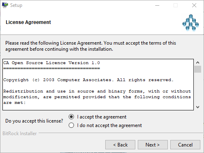The height and width of the screenshot is (153, 204).
Task: Click the greyed-out maximize window button
Action: click(x=176, y=5)
